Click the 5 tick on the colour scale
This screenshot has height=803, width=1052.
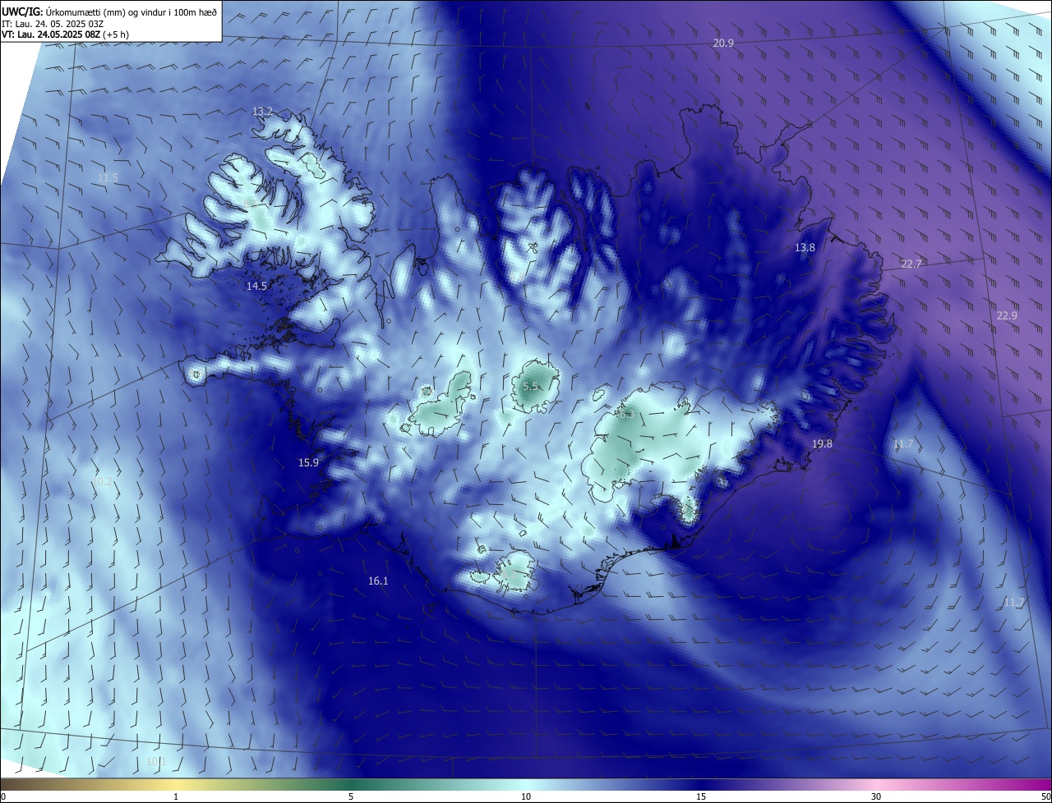point(351,796)
